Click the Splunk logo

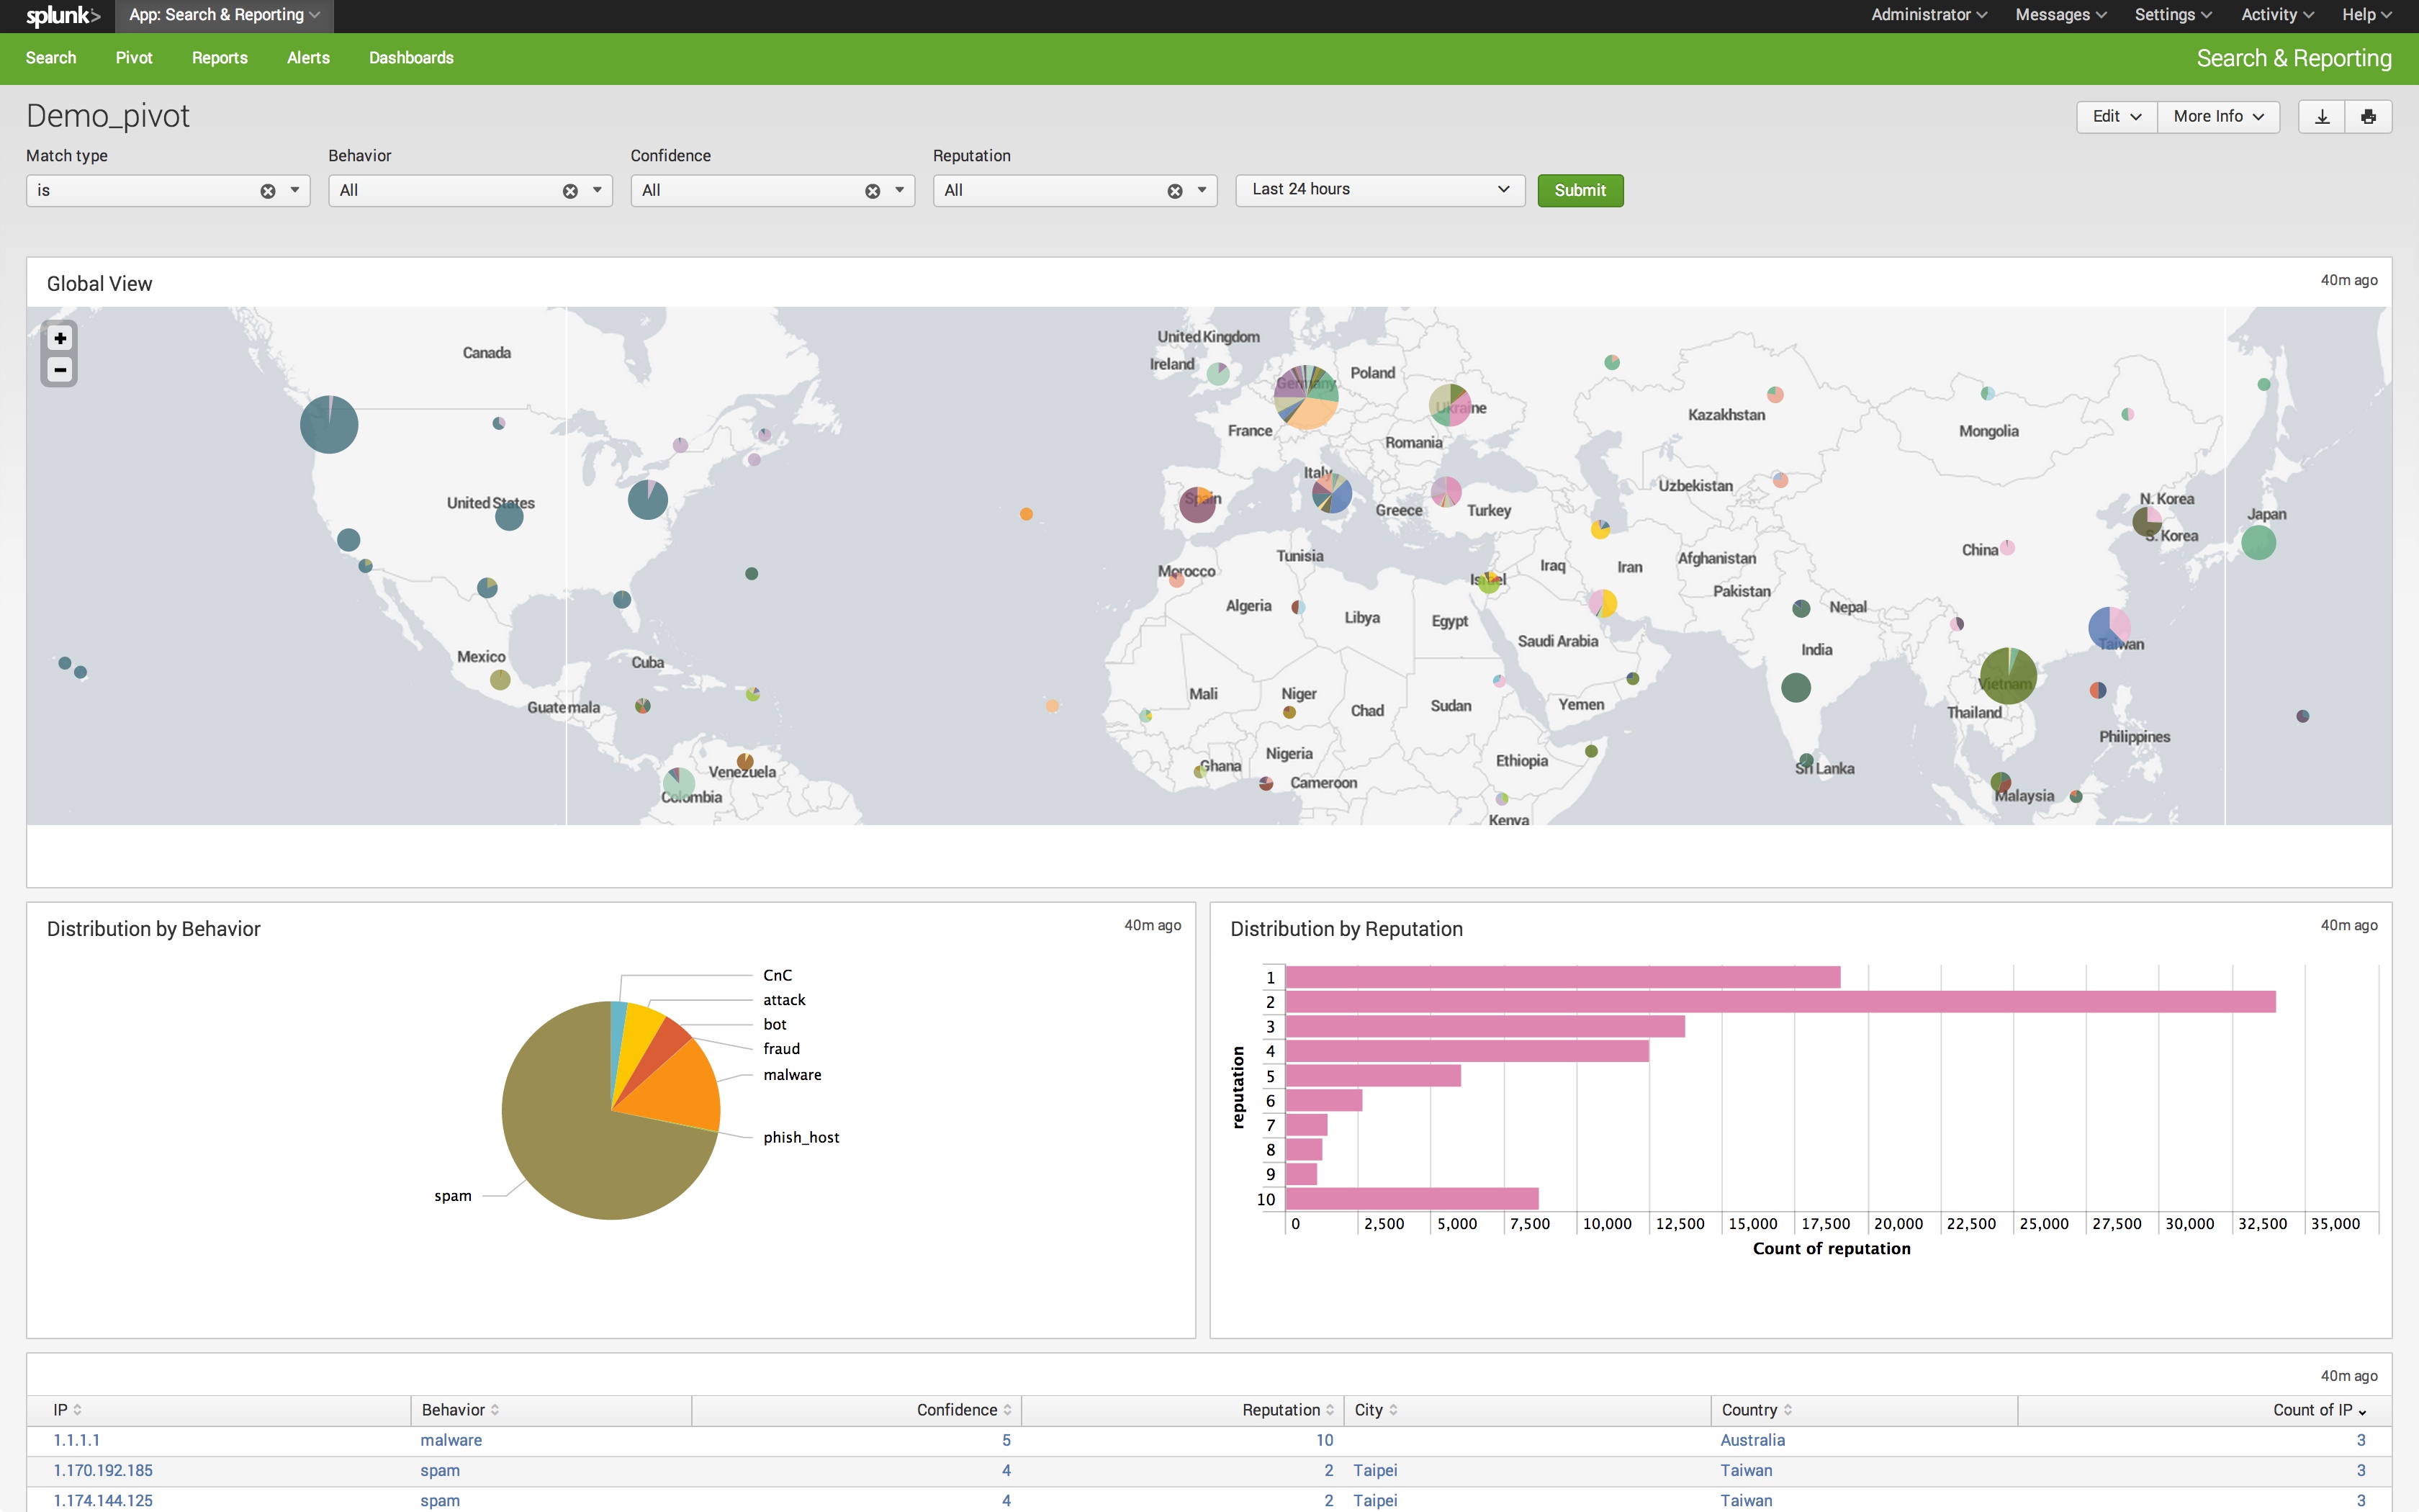click(62, 15)
